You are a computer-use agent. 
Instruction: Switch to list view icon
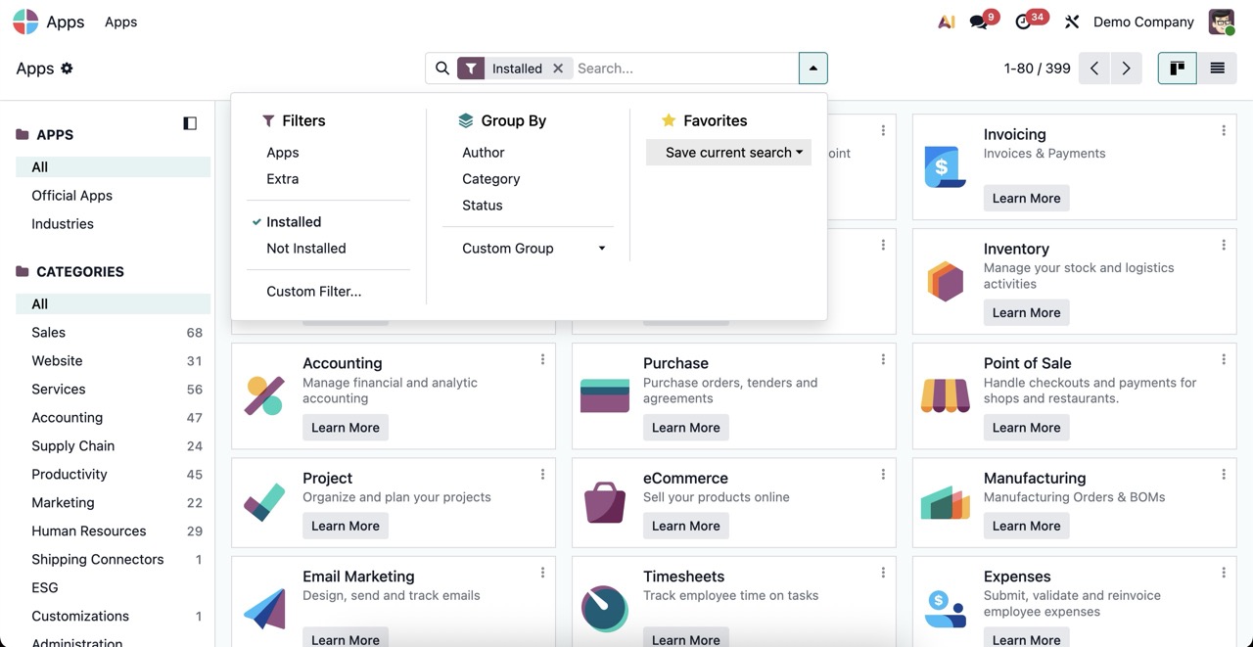tap(1217, 69)
